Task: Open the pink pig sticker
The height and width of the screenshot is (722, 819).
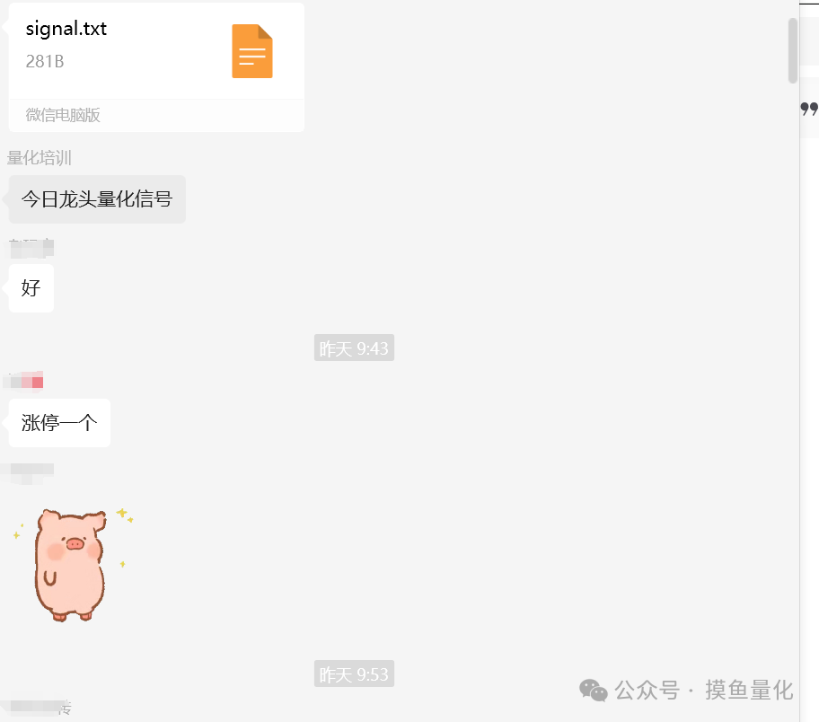Action: (x=71, y=565)
